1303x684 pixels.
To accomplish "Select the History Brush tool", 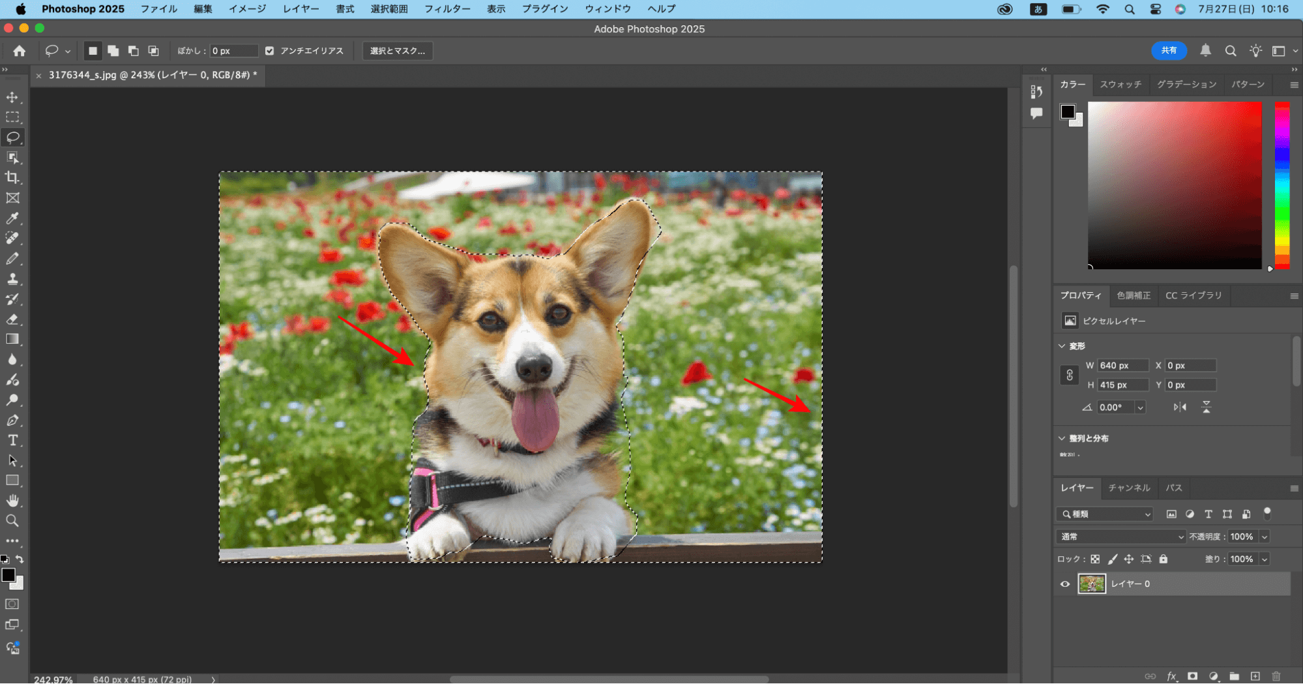I will 12,299.
